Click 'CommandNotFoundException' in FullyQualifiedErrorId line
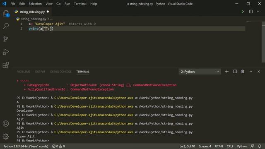 pyautogui.click(x=92, y=89)
